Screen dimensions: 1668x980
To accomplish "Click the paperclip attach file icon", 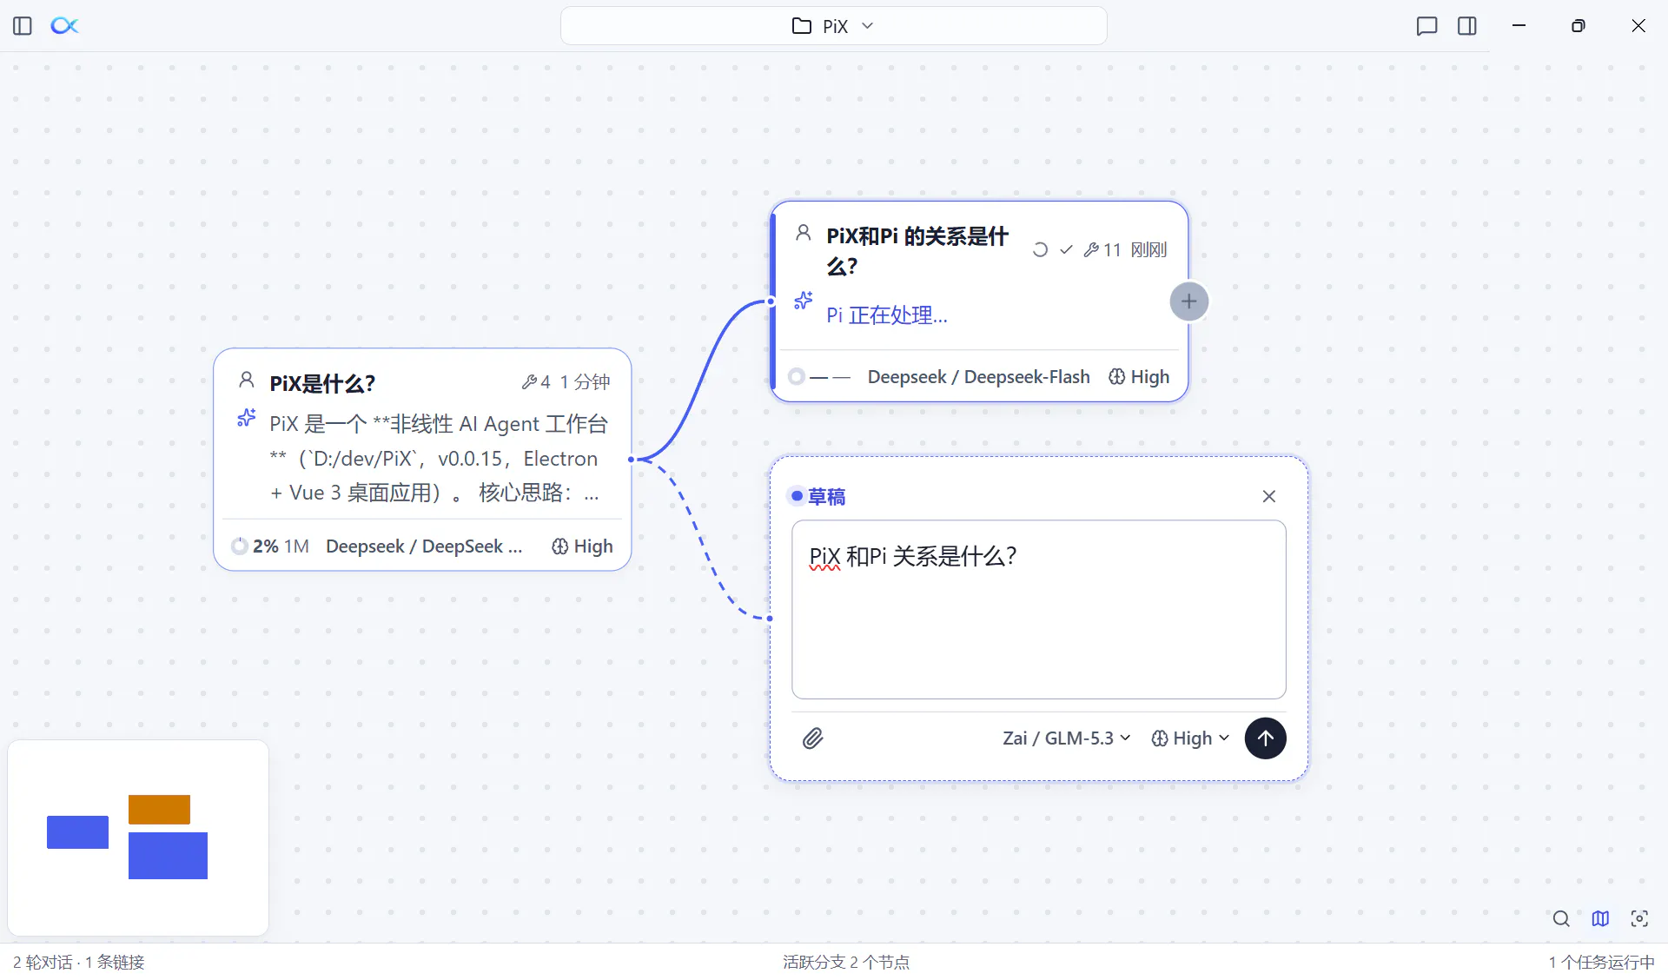I will click(812, 738).
